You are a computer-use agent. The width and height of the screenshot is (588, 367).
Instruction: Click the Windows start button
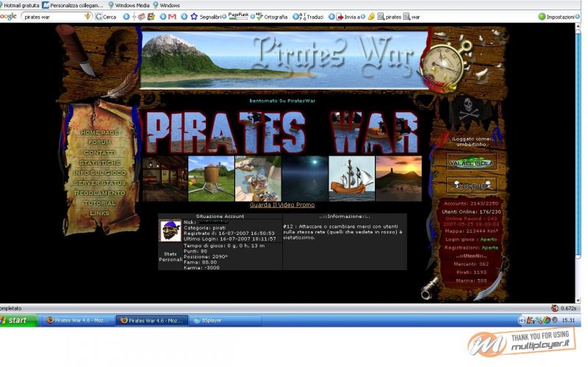pos(18,320)
